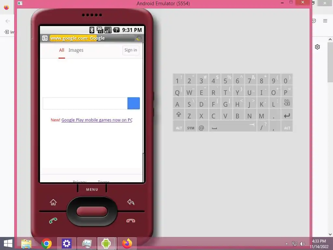Tap the emulator Home button
Image resolution: width=333 pixels, height=250 pixels.
pos(53,202)
